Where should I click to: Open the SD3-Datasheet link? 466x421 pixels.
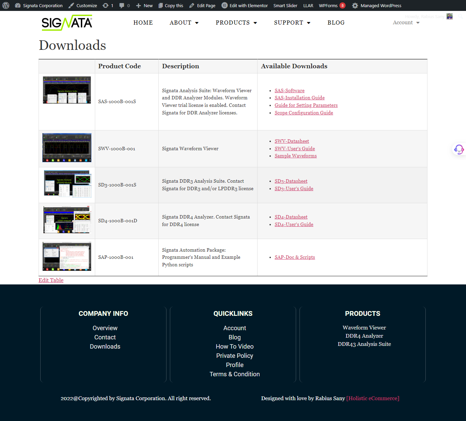pyautogui.click(x=291, y=181)
